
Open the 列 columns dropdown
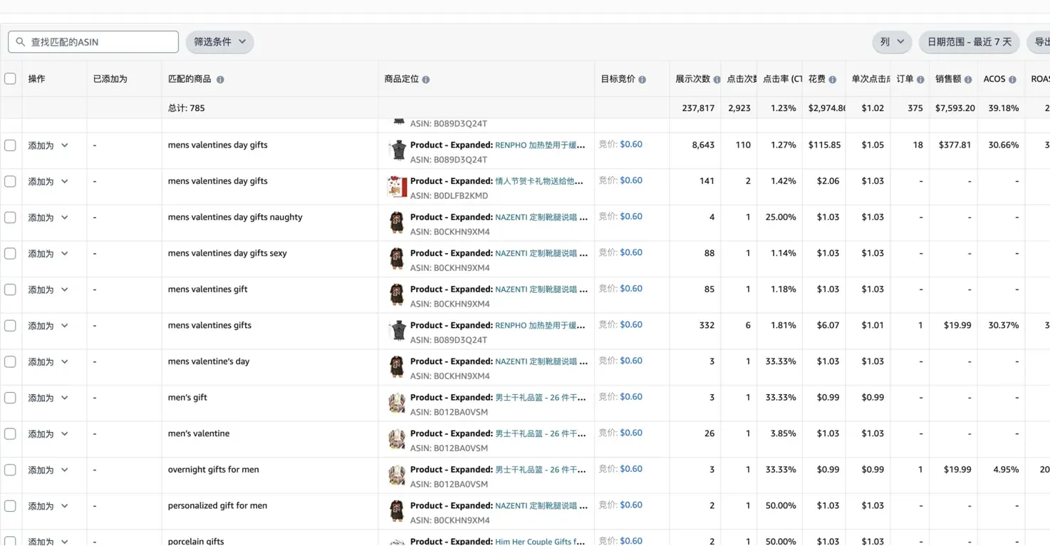click(x=892, y=42)
